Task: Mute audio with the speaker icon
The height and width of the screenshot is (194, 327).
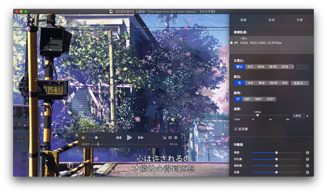Action: point(84,138)
